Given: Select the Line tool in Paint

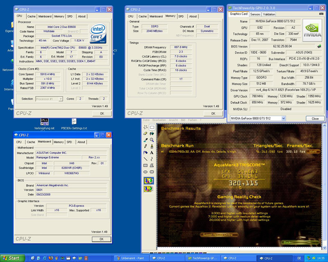Looking at the screenshot, I should 146,159.
